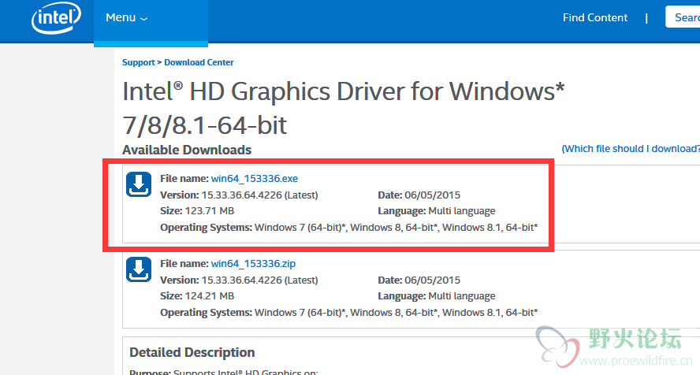
Task: Click version text in zip row
Action: tap(239, 280)
